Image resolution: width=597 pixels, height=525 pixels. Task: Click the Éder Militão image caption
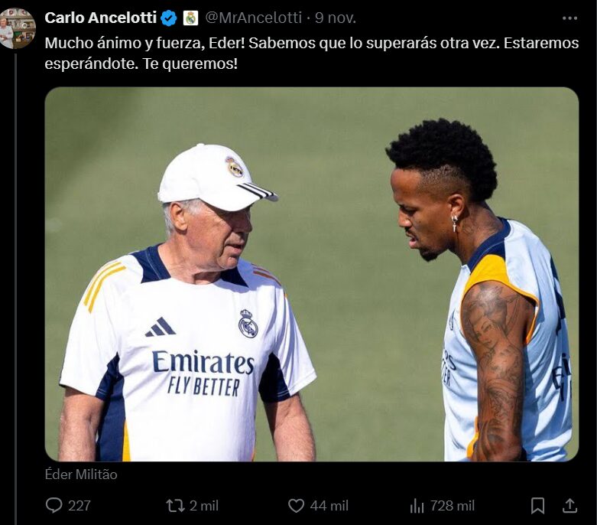tap(81, 474)
